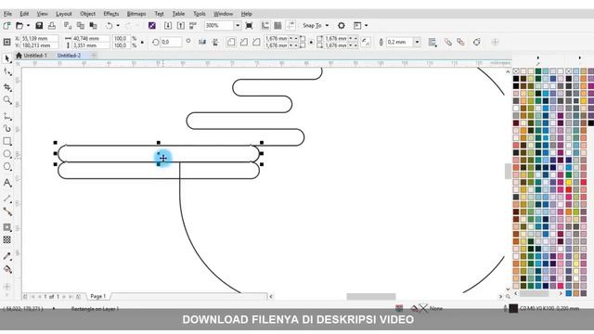Select the Zoom magnifier tool

(x=6, y=100)
